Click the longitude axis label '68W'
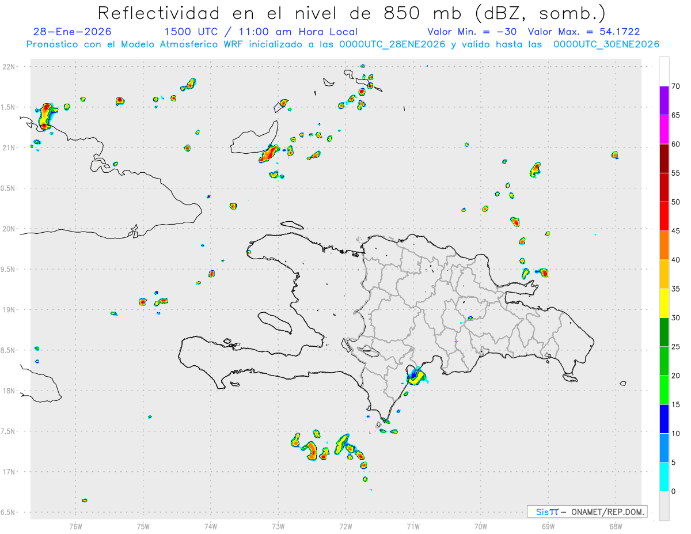Viewport: 691px width, 534px height. (x=616, y=525)
